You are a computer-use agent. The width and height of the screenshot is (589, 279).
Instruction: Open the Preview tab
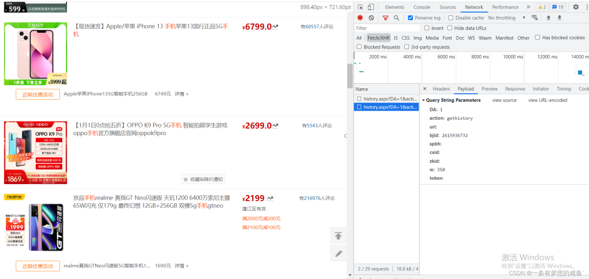click(489, 89)
